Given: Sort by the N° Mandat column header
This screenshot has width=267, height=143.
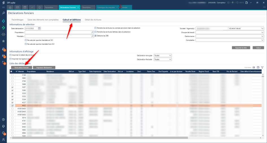Looking at the screenshot, I should [x=20, y=71].
